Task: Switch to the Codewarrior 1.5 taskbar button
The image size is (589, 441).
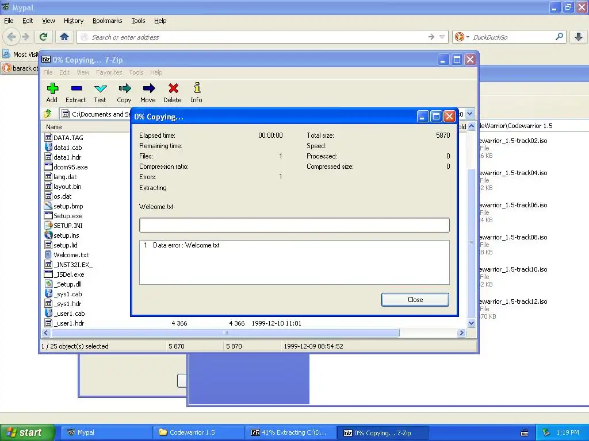Action: (198, 432)
